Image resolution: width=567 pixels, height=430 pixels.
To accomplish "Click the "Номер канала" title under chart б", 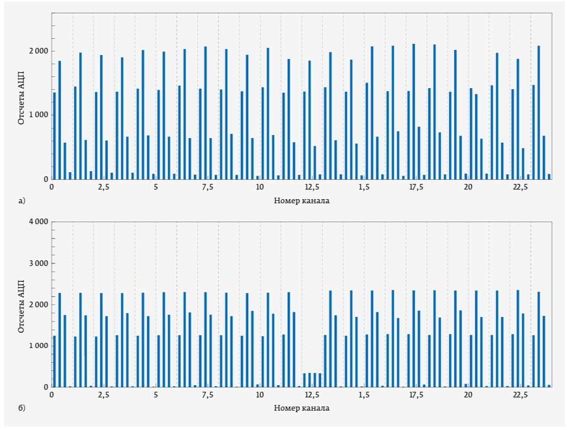I will [302, 408].
